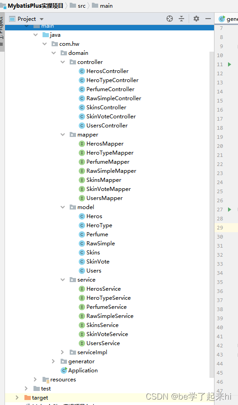Select SkinVoteMapper in tree

click(x=109, y=189)
